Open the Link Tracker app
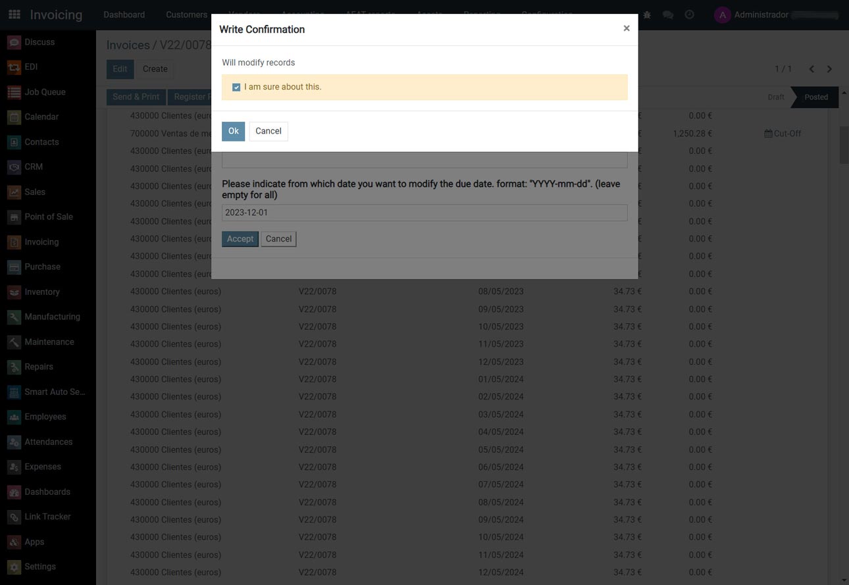This screenshot has height=585, width=849. [47, 517]
